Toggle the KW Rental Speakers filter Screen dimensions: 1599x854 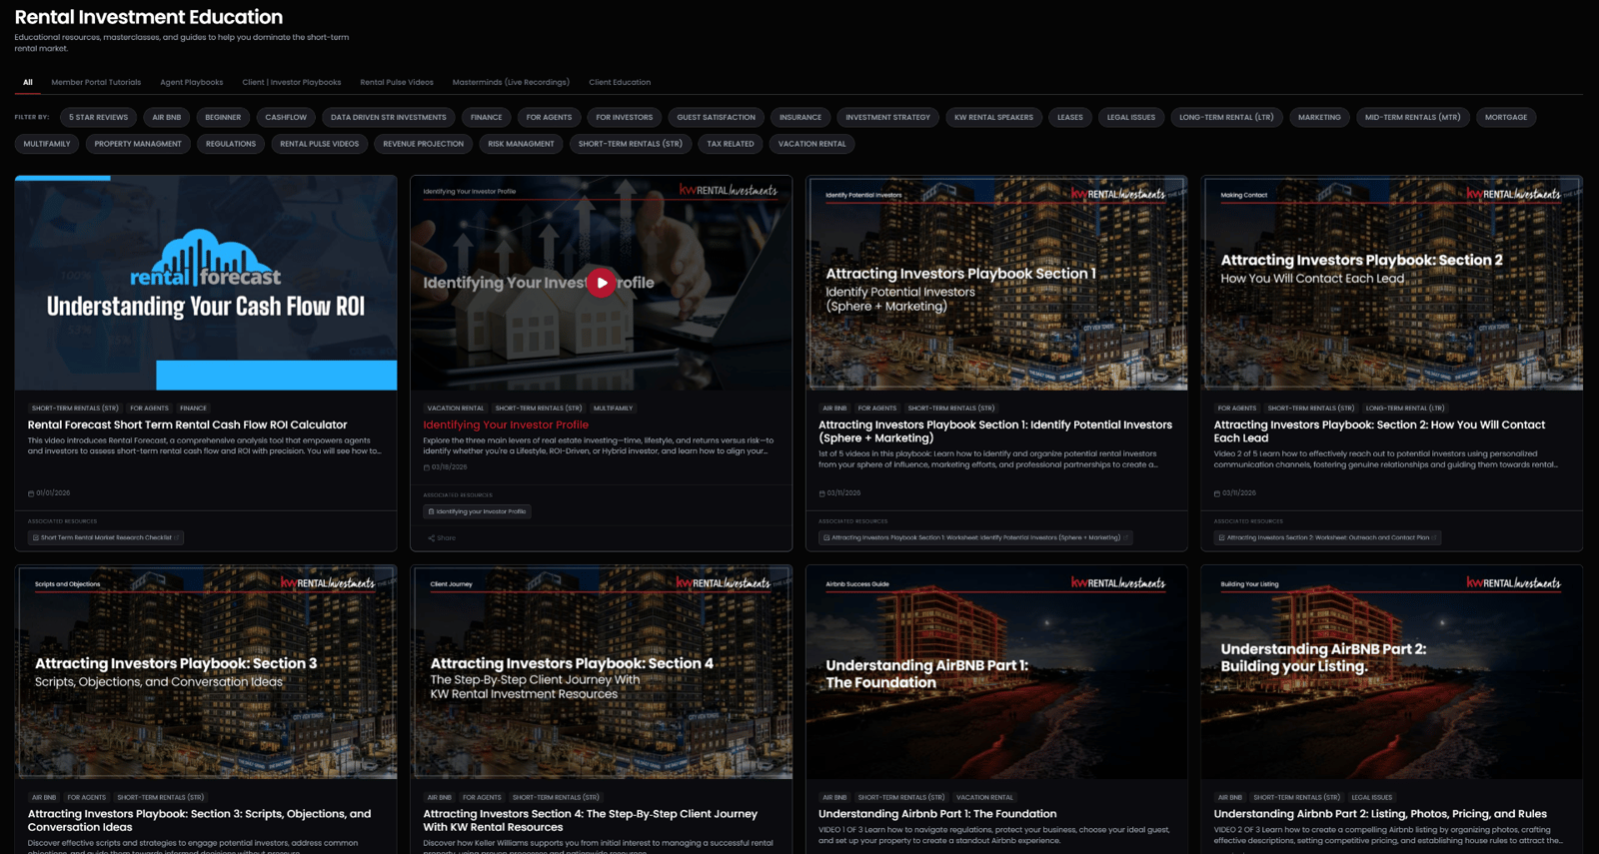(x=994, y=117)
